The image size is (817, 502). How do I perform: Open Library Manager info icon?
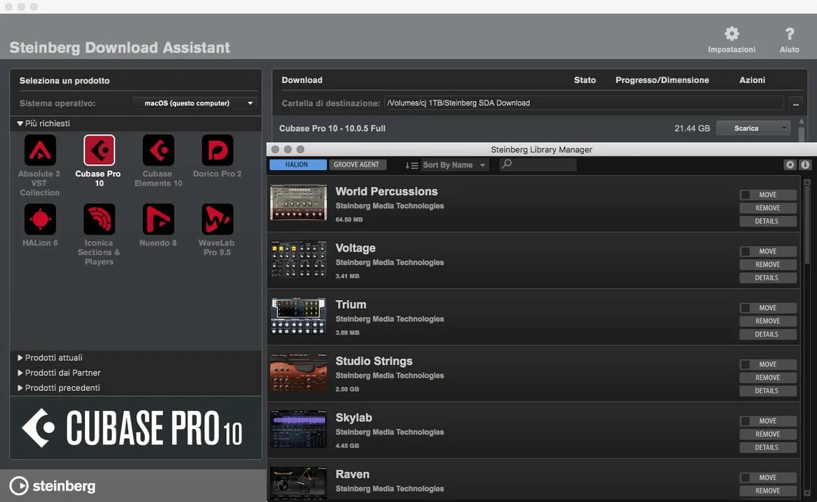coord(805,165)
